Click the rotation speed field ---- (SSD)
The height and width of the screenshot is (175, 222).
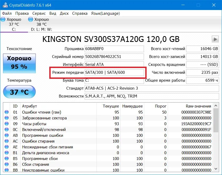click(x=202, y=65)
